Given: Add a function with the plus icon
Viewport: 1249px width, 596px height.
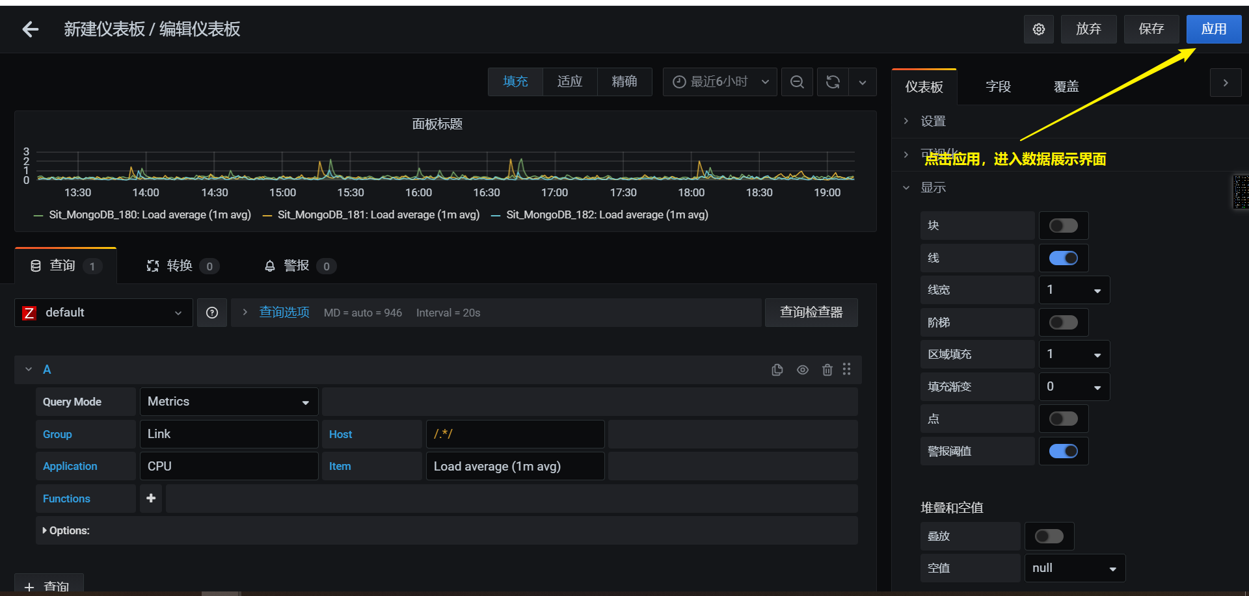Looking at the screenshot, I should pos(151,499).
